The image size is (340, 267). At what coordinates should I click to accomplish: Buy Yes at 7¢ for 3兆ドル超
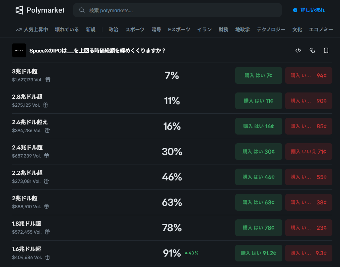pyautogui.click(x=259, y=75)
